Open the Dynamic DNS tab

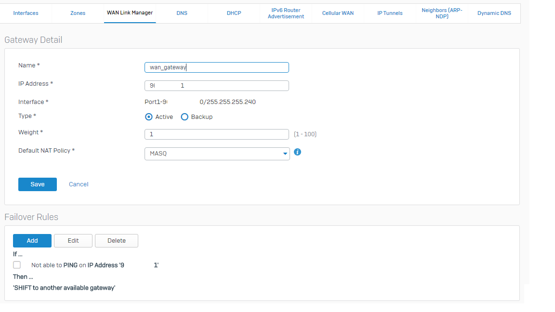click(x=494, y=13)
